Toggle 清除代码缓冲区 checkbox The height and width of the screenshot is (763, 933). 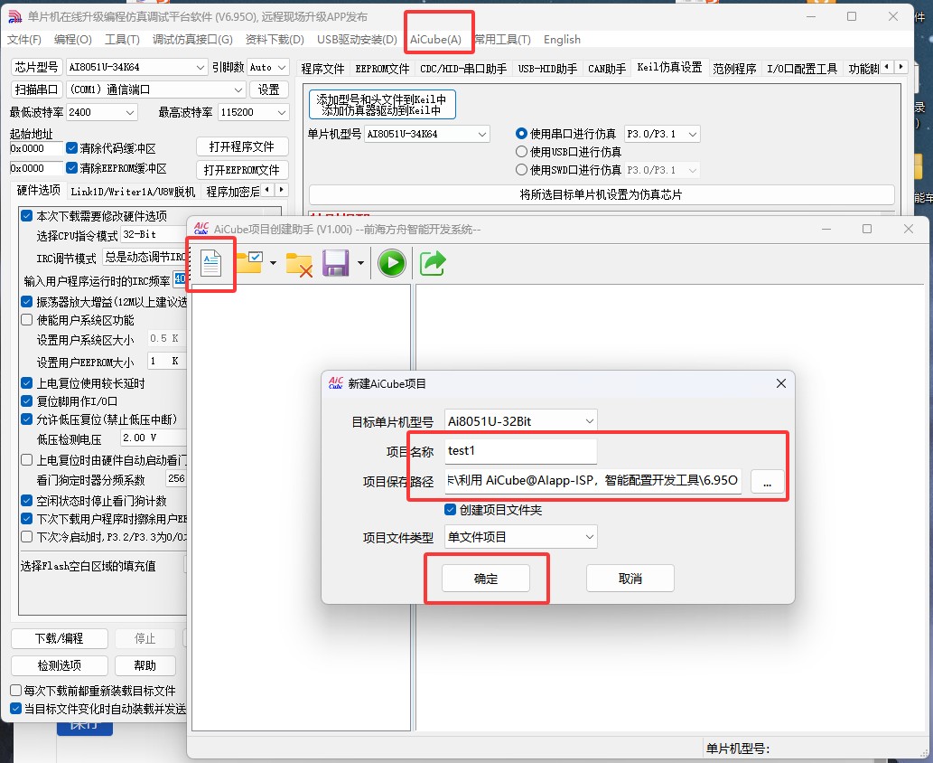coord(72,147)
